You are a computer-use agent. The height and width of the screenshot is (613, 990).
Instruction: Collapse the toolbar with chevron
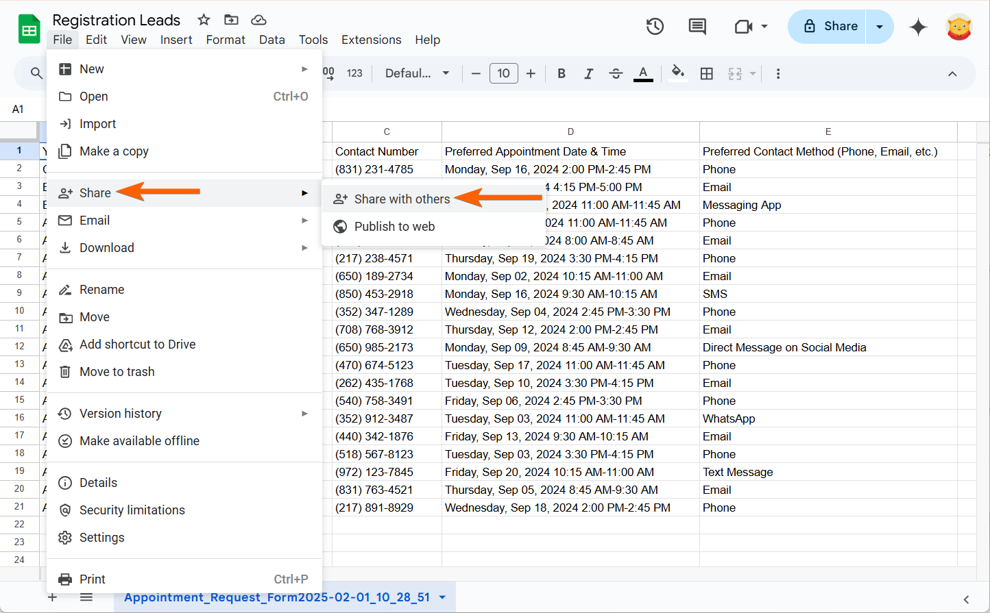coord(952,73)
